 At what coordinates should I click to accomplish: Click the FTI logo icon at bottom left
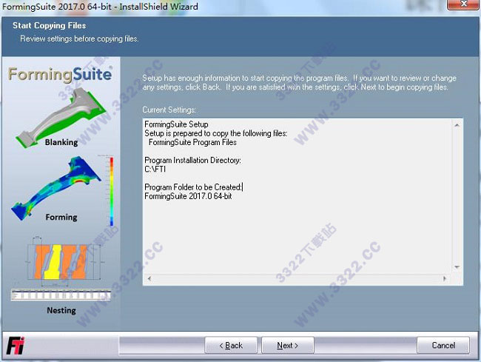pos(16,346)
